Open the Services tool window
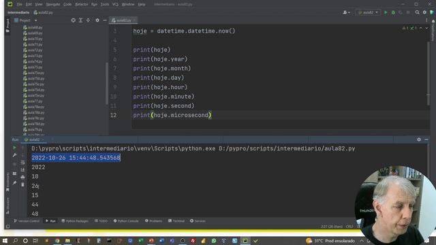The width and height of the screenshot is (436, 245). [x=198, y=221]
